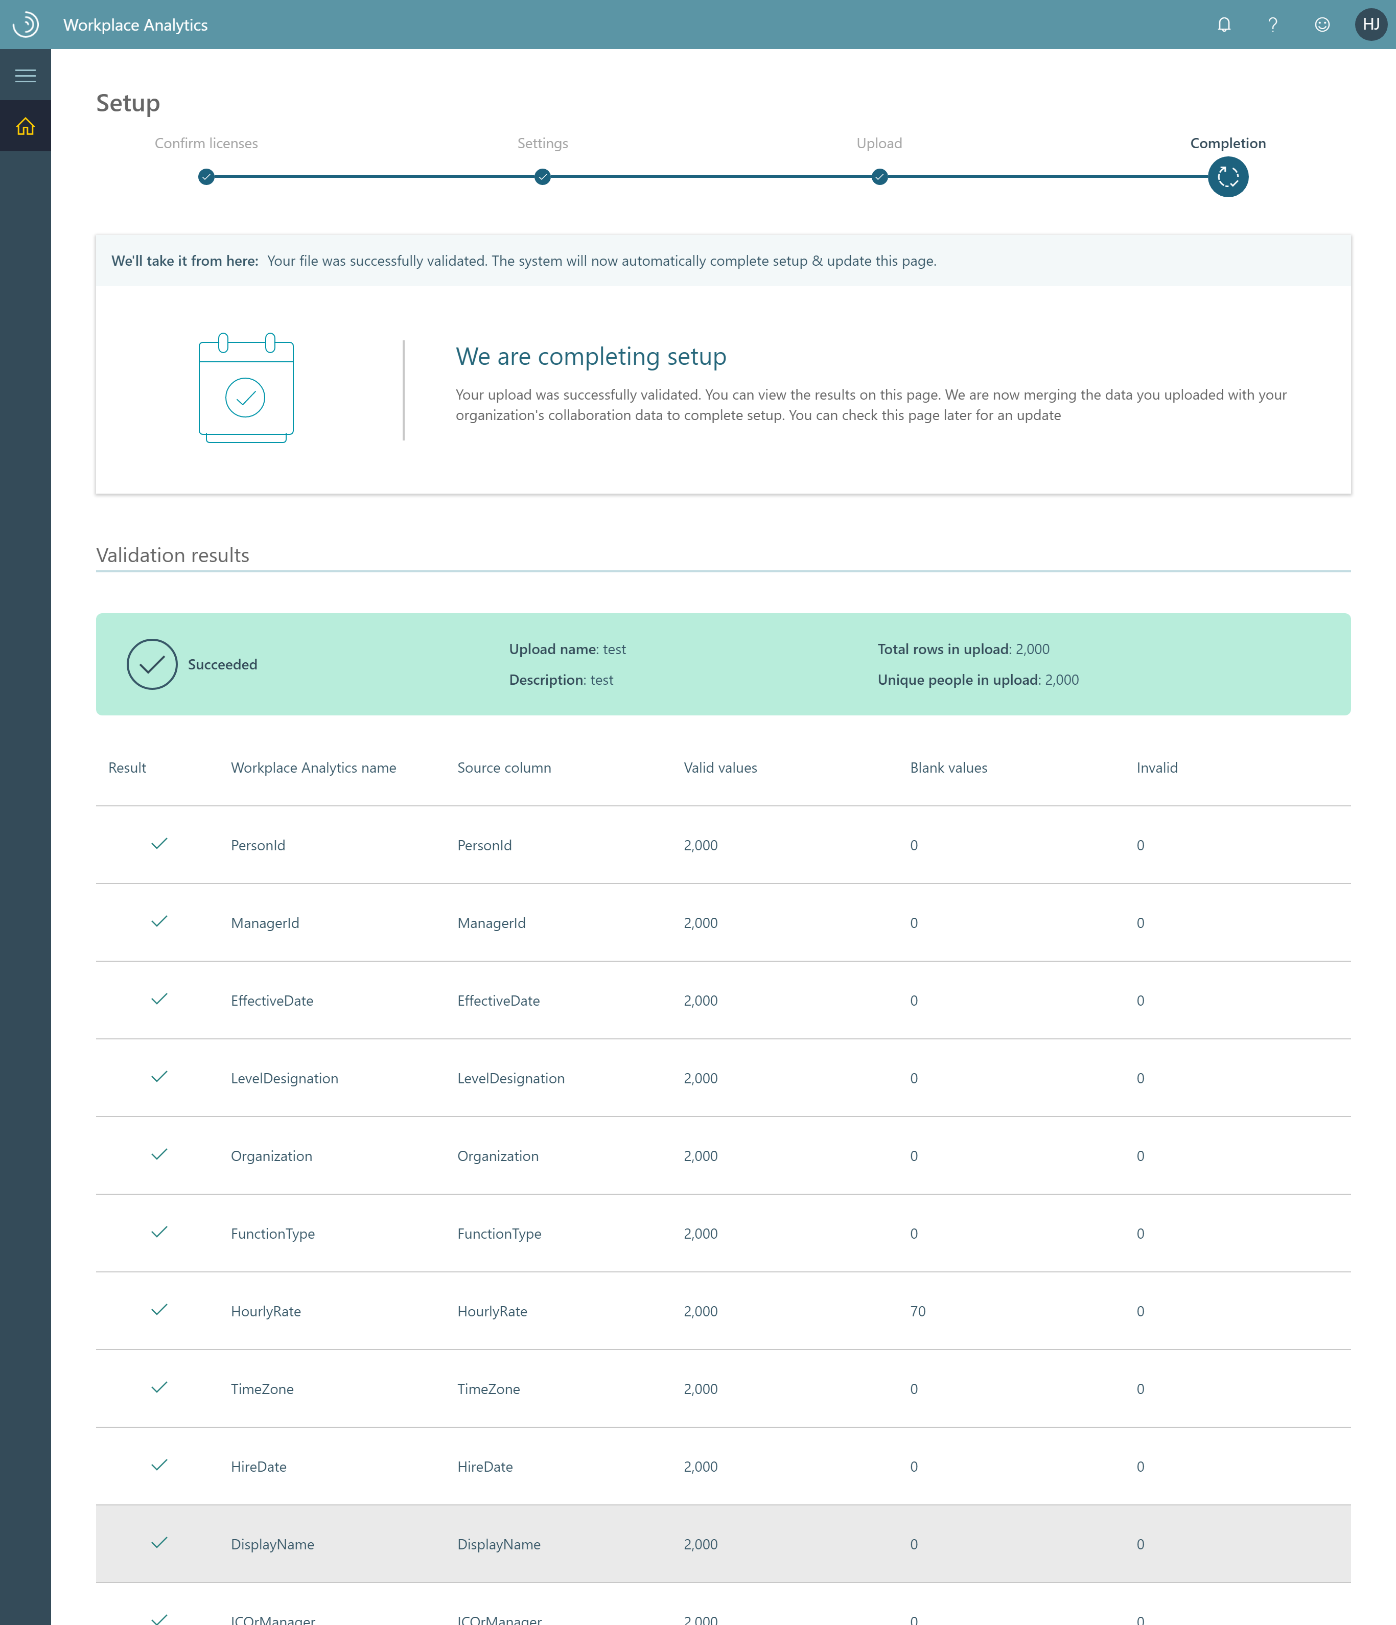
Task: Open the notifications bell
Action: click(x=1223, y=25)
